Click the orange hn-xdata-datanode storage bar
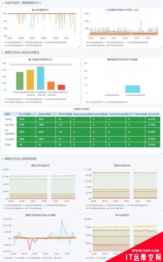This screenshot has height=262, width=163. (51, 86)
